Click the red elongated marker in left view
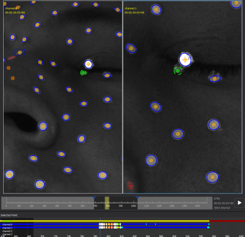 click(11, 57)
